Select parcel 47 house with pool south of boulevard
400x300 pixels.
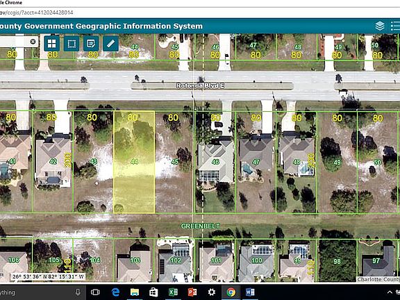click(x=256, y=162)
